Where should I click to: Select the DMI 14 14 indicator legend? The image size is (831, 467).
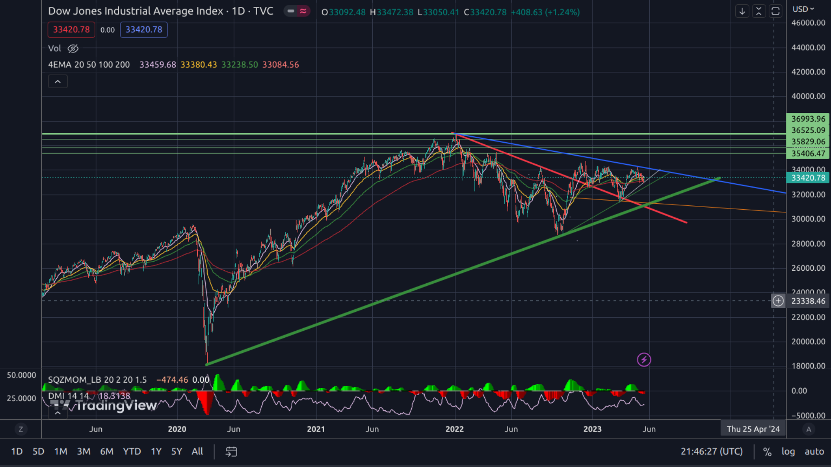pyautogui.click(x=68, y=396)
